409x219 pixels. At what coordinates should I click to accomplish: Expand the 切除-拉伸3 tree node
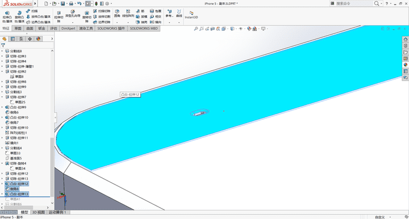2,56
